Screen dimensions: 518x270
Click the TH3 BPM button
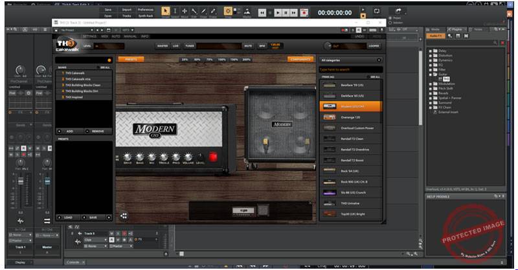coord(262,46)
